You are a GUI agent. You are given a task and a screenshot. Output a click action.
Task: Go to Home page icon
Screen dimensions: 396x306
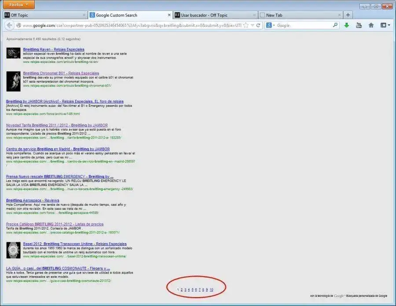coord(371,25)
